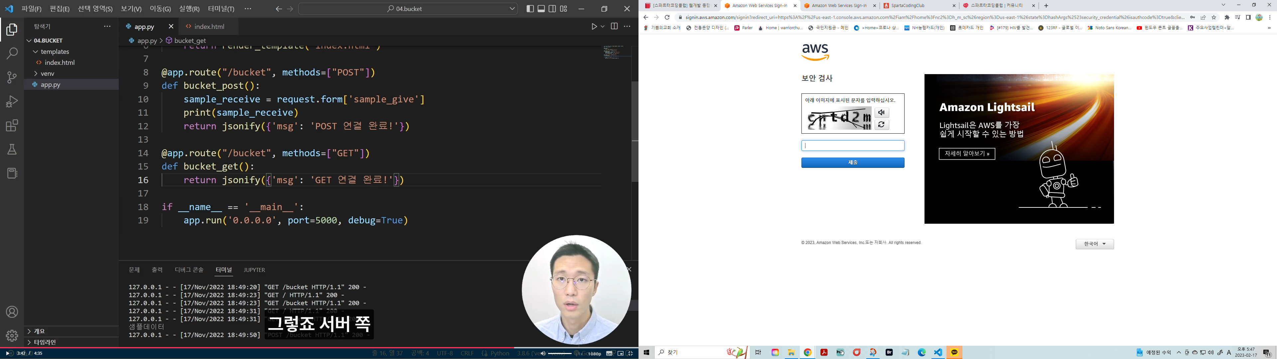Refresh the CAPTCHA image
Image resolution: width=1277 pixels, height=359 pixels.
(881, 124)
